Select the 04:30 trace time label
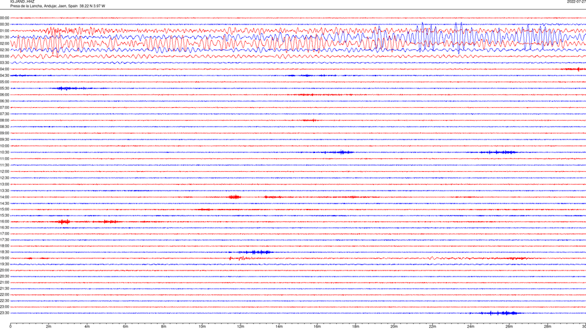 [x=4, y=76]
